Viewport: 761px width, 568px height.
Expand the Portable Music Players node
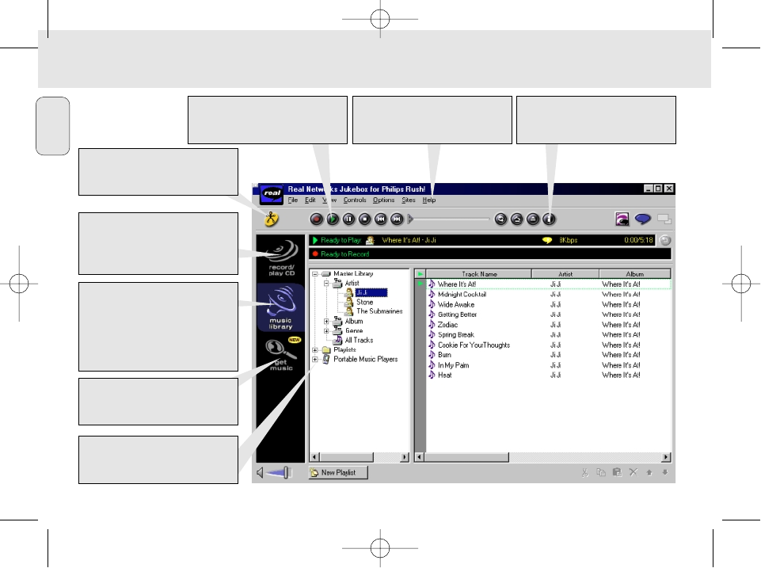(x=315, y=359)
